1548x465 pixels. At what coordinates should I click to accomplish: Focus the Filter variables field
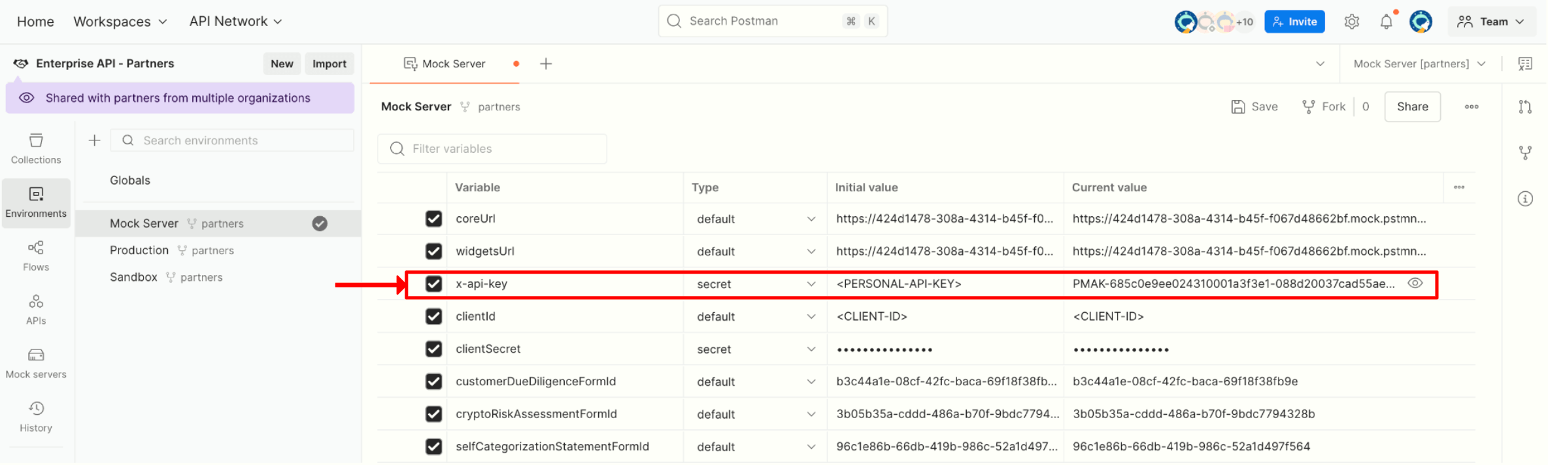coord(492,149)
